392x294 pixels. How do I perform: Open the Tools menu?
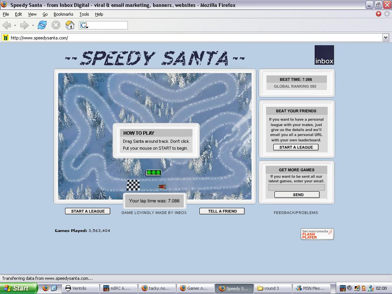click(84, 14)
